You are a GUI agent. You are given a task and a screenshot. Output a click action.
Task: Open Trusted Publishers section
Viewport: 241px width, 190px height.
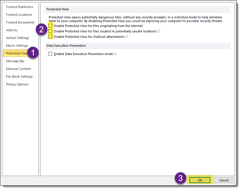click(19, 7)
